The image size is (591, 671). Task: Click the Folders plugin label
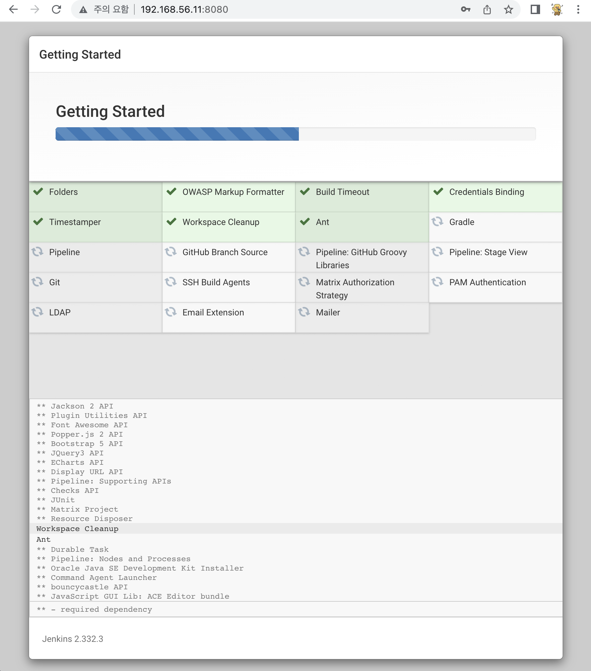63,192
